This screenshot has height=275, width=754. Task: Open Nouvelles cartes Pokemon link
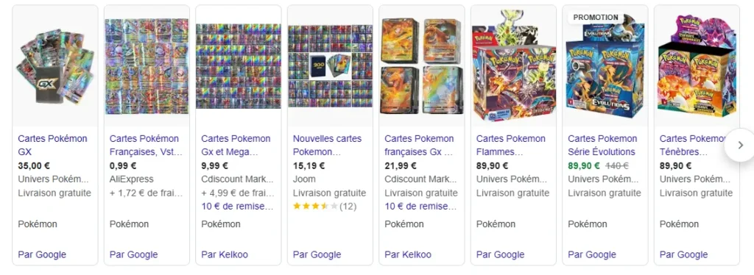tap(327, 145)
